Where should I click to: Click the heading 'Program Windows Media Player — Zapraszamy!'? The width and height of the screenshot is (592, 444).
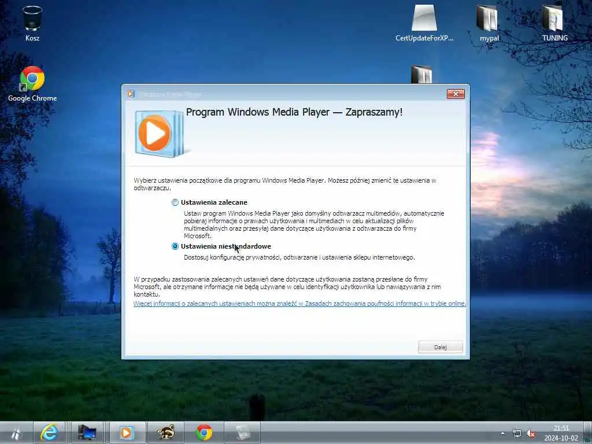click(294, 112)
